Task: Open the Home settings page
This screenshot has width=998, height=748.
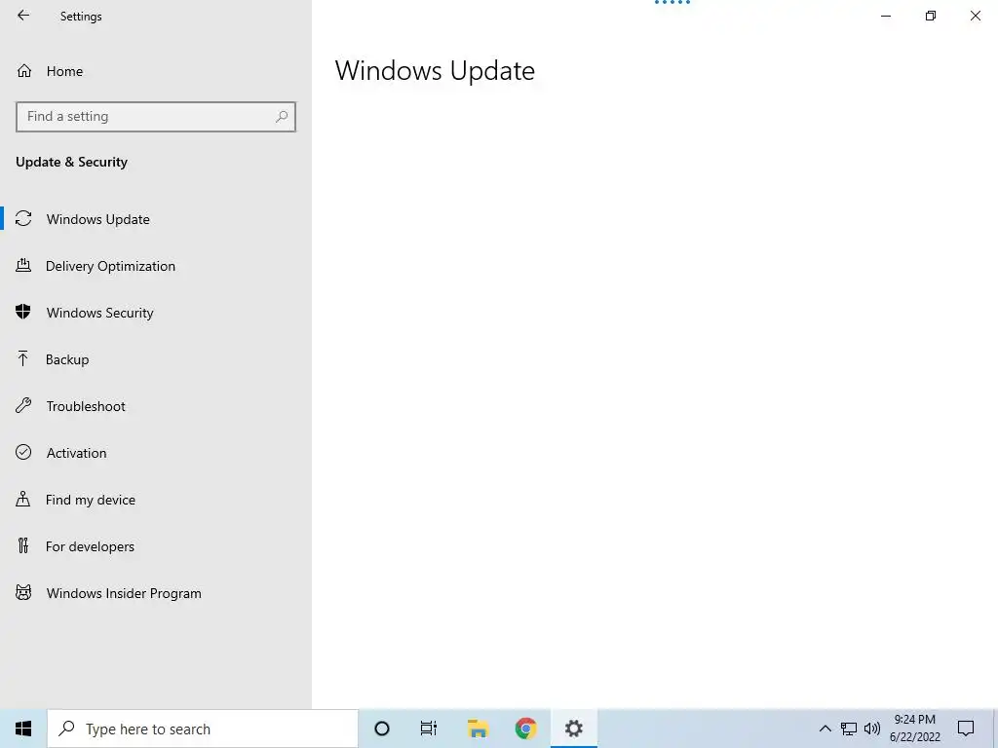Action: tap(156, 71)
